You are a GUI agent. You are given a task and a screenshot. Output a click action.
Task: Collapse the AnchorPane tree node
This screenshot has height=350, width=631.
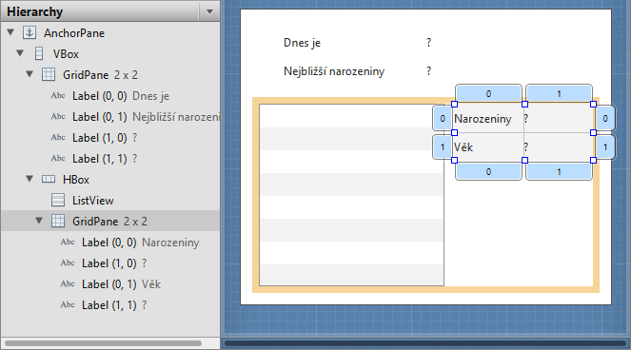coord(10,32)
